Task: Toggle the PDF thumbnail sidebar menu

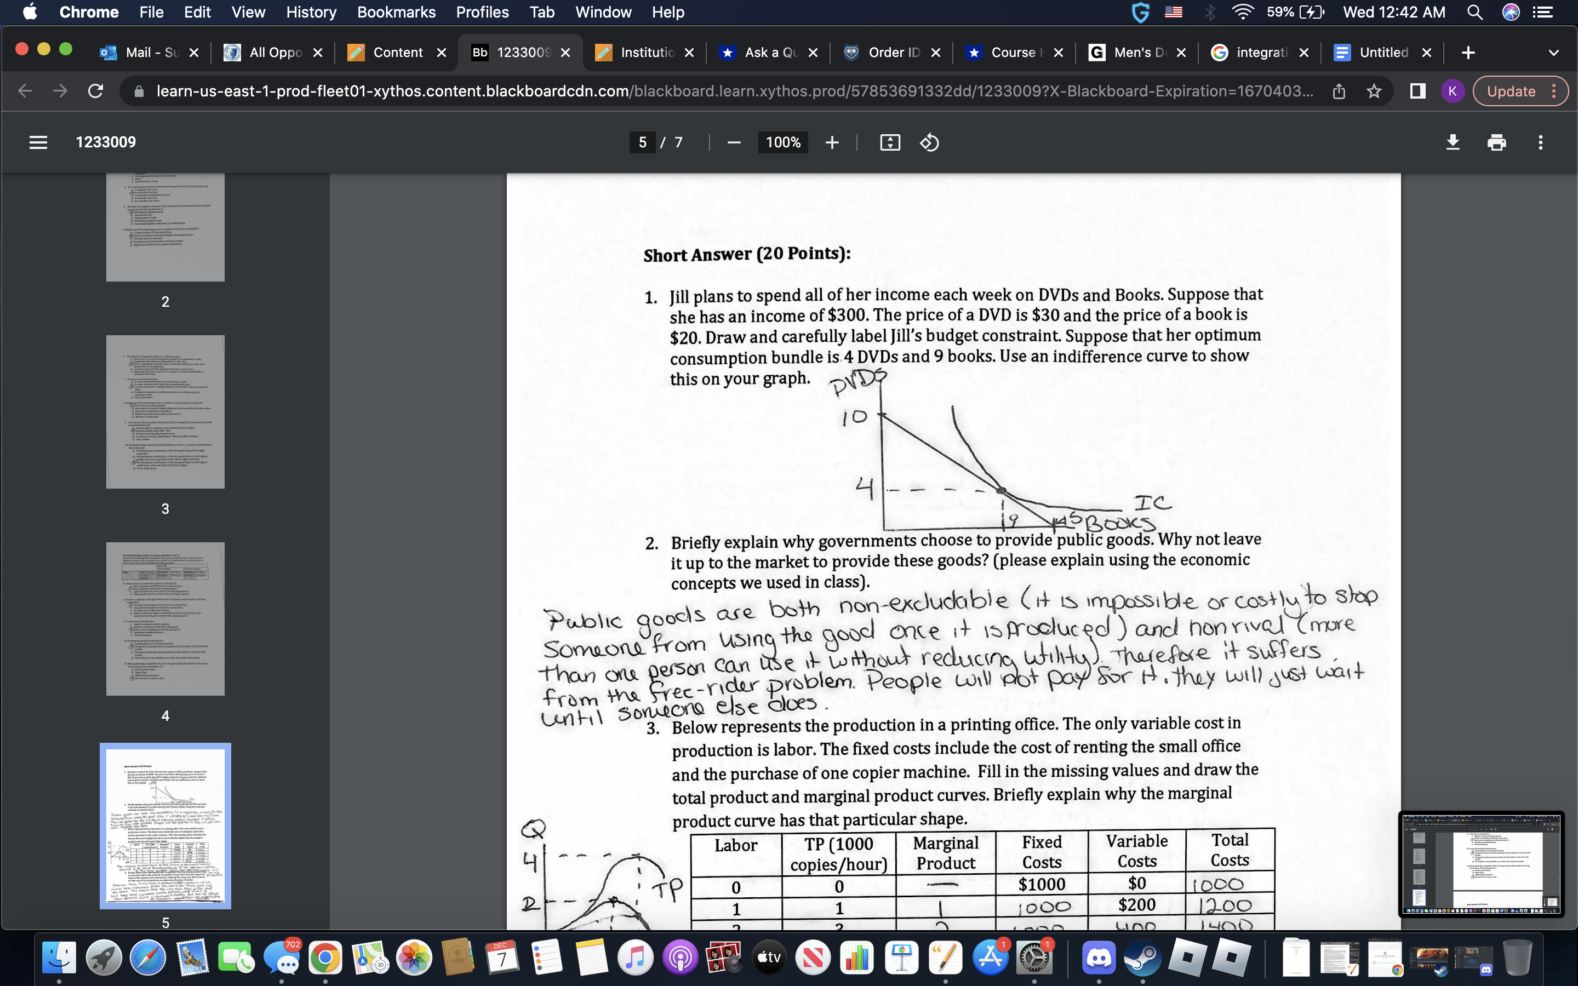Action: pos(38,142)
